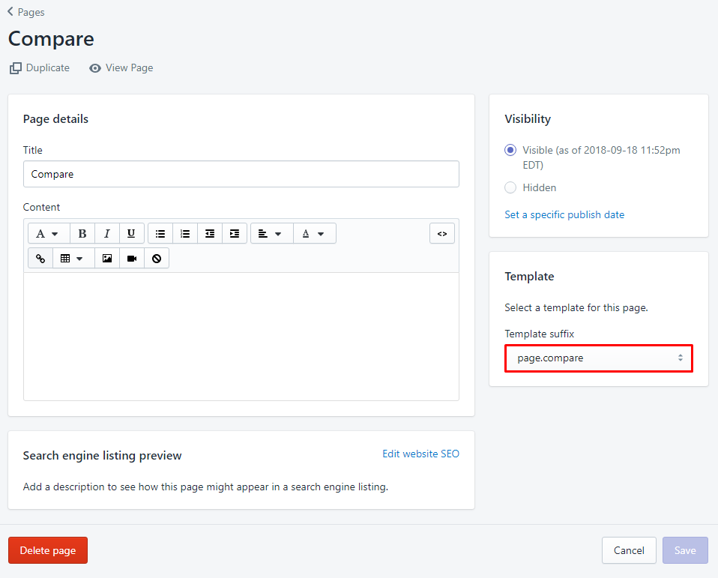Image resolution: width=718 pixels, height=578 pixels.
Task: Click the Bold formatting icon
Action: pyautogui.click(x=82, y=234)
